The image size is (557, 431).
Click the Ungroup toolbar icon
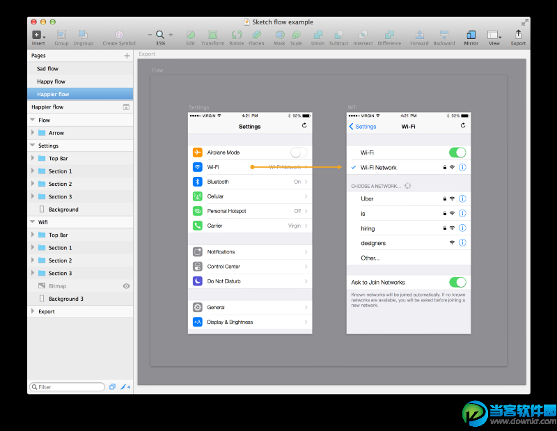tap(83, 34)
